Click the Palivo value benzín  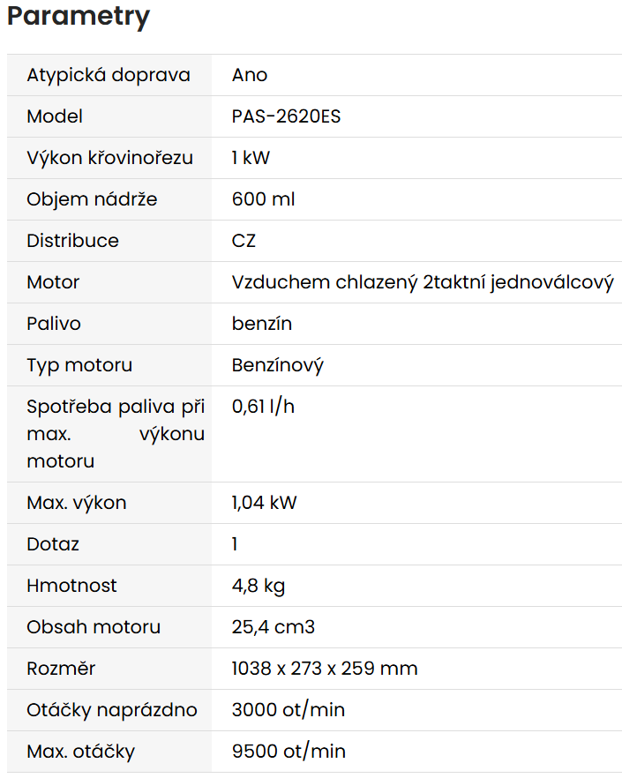(x=261, y=324)
